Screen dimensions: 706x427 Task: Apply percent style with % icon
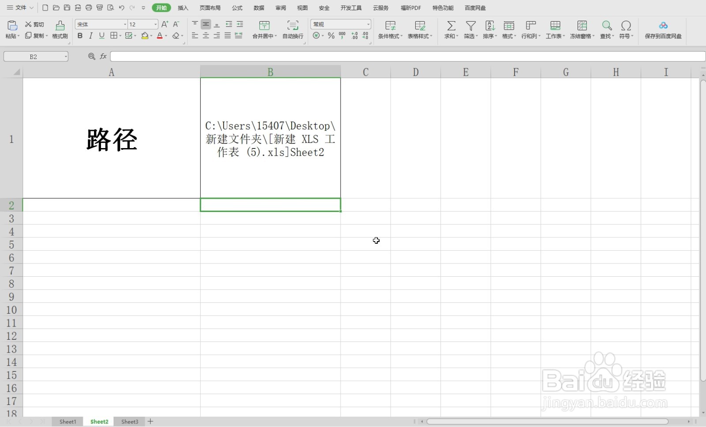pos(331,36)
